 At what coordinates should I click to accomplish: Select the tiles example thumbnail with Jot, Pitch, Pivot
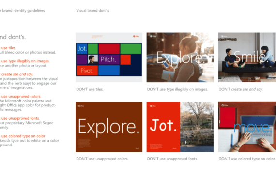[x=109, y=58]
